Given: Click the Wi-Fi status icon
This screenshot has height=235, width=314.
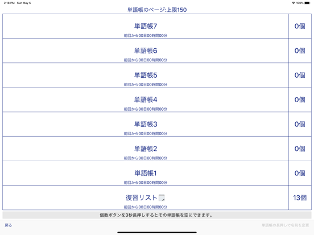Looking at the screenshot, I should pyautogui.click(x=294, y=3).
